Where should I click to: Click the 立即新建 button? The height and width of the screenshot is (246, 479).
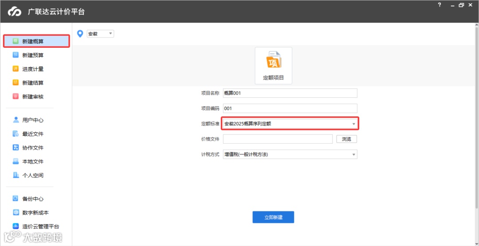(273, 217)
